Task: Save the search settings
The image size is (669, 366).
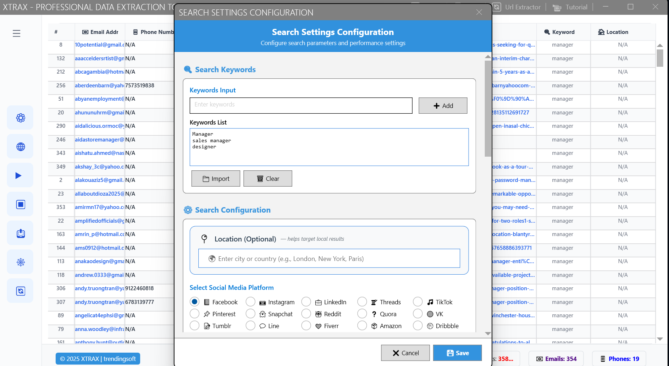Action: point(457,353)
